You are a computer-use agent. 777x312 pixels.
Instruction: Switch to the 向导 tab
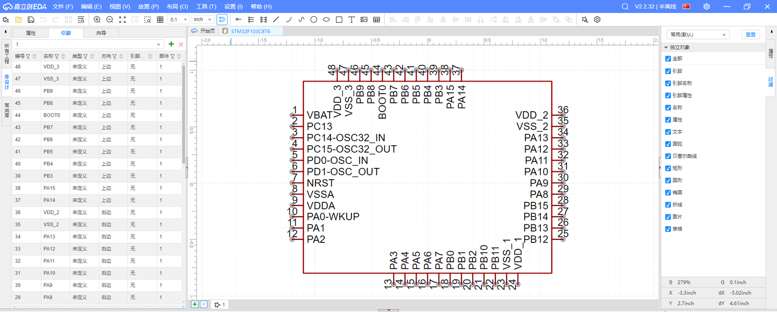click(101, 33)
